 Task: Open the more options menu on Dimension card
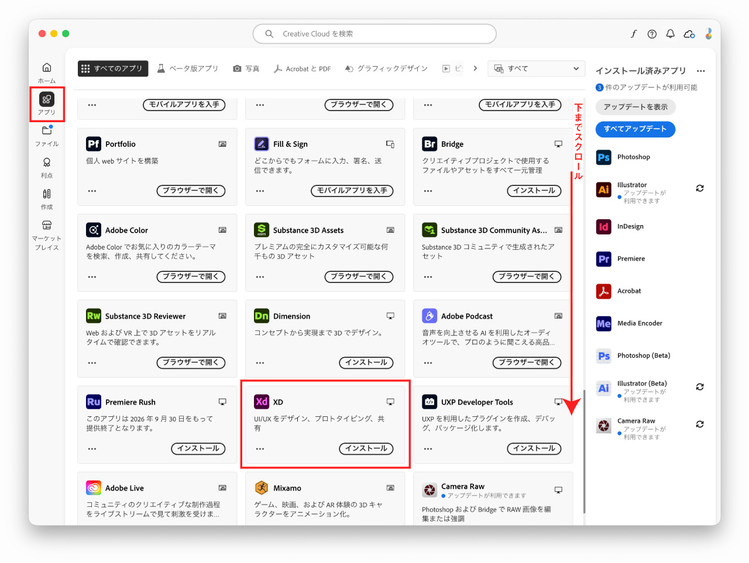260,362
